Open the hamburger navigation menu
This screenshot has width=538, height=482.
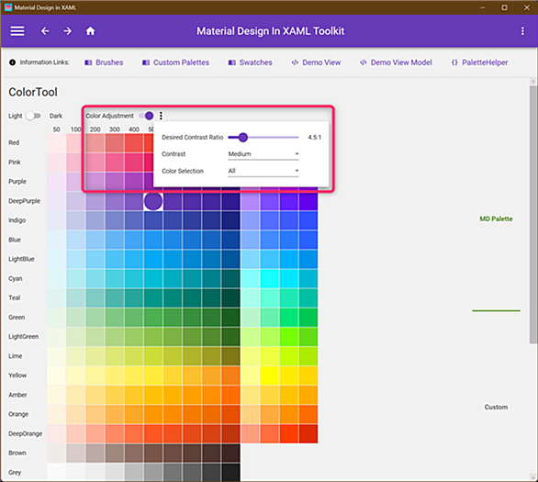point(17,31)
